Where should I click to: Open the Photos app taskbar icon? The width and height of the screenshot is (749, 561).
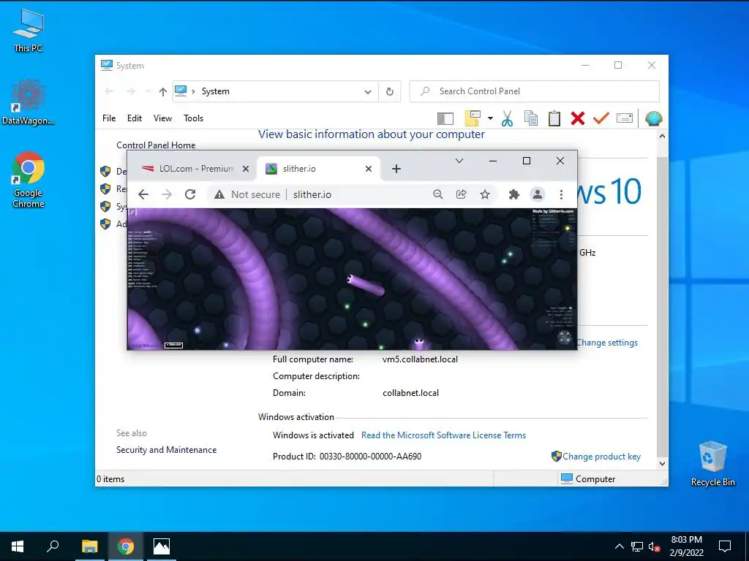pos(162,546)
